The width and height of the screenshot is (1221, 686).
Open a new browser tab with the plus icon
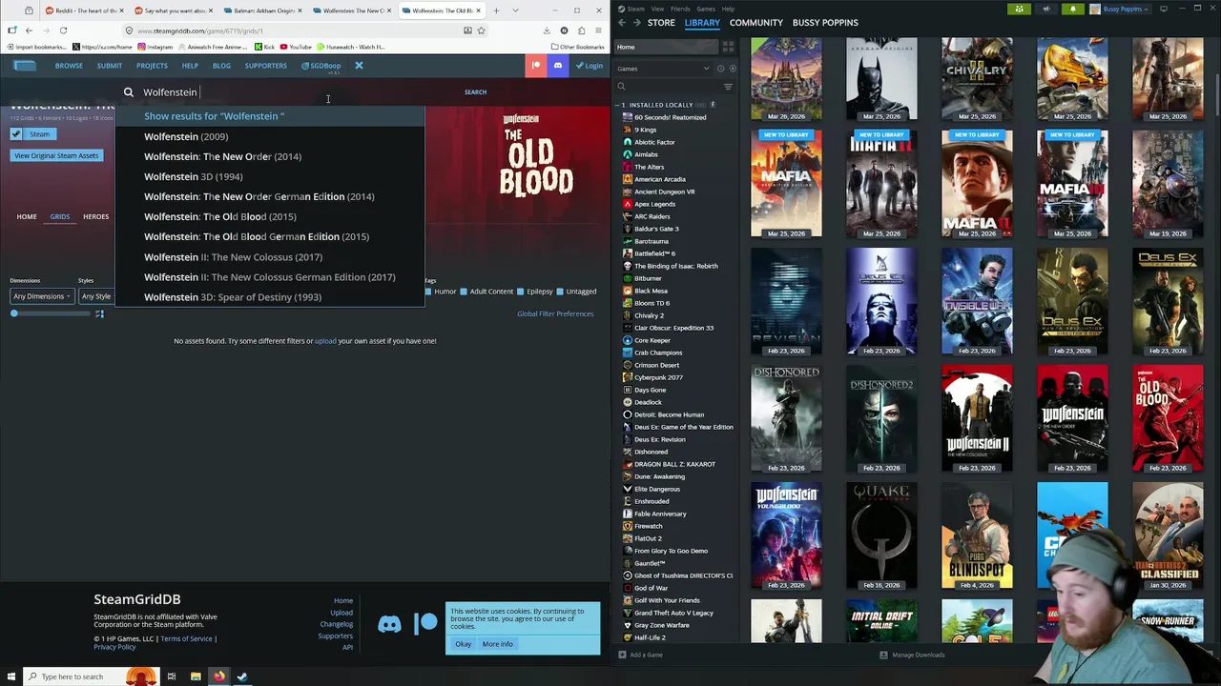tap(496, 10)
